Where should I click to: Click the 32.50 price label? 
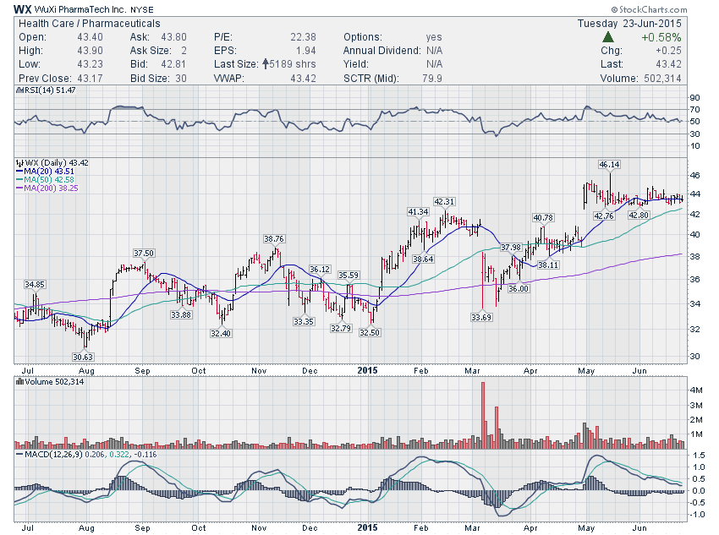[x=370, y=332]
